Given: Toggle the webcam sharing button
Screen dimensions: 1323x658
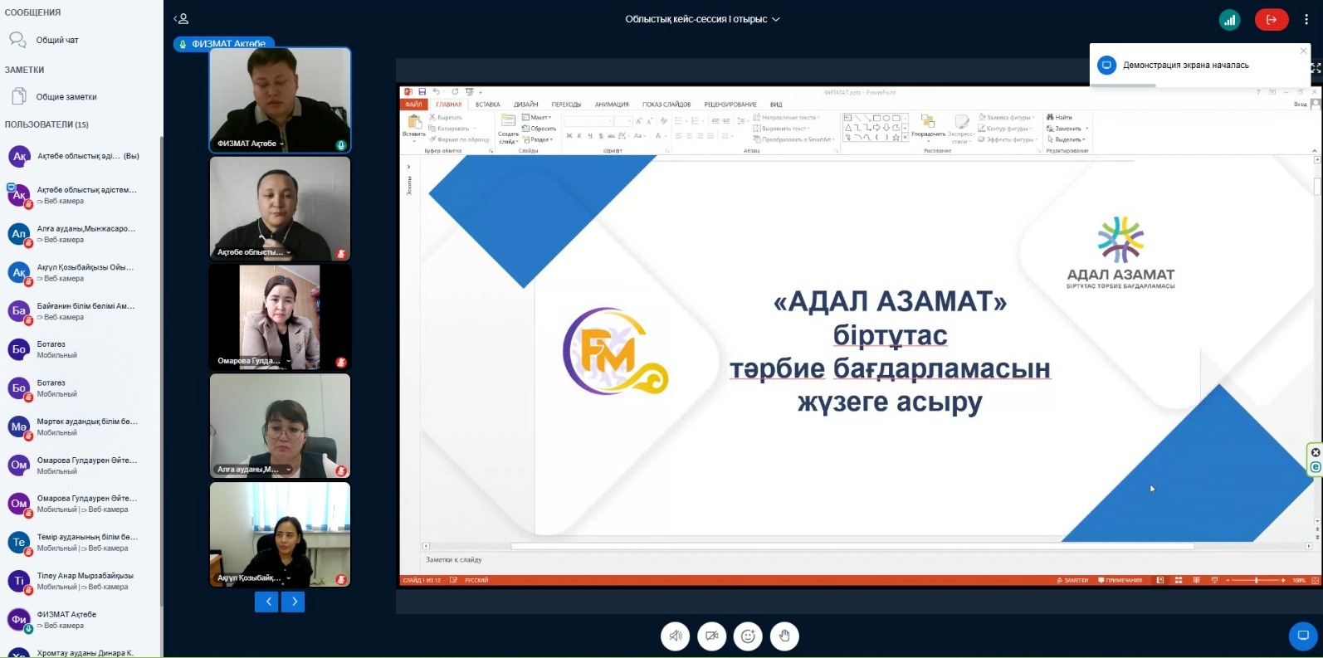Looking at the screenshot, I should 712,636.
